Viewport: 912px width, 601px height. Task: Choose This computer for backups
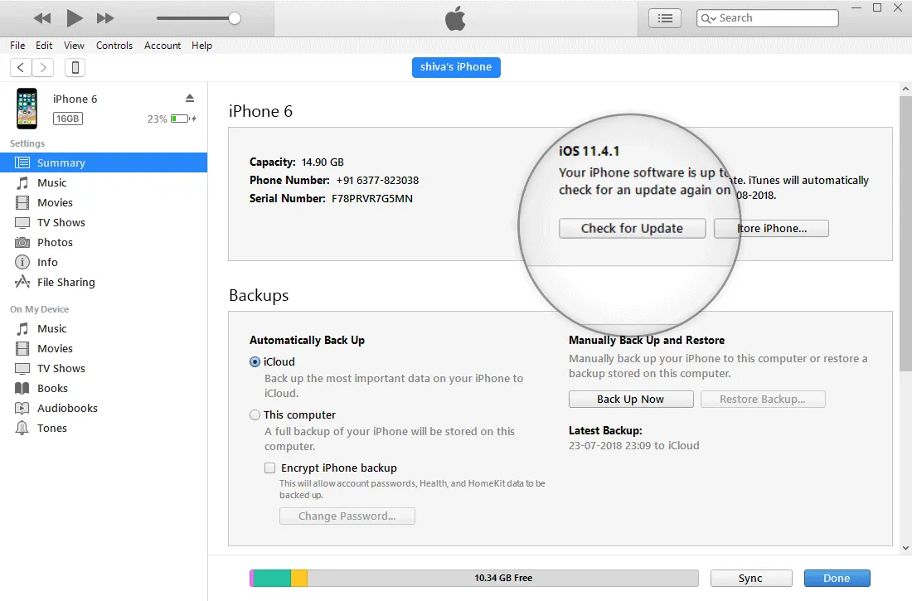click(x=255, y=414)
